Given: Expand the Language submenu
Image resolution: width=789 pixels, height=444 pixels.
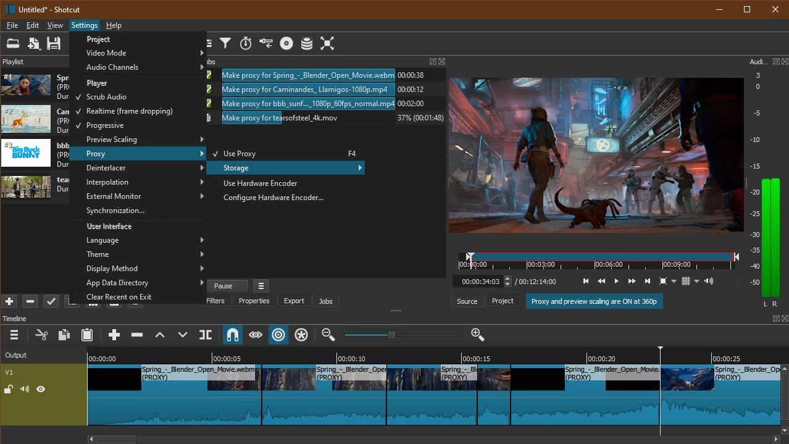Looking at the screenshot, I should point(138,240).
